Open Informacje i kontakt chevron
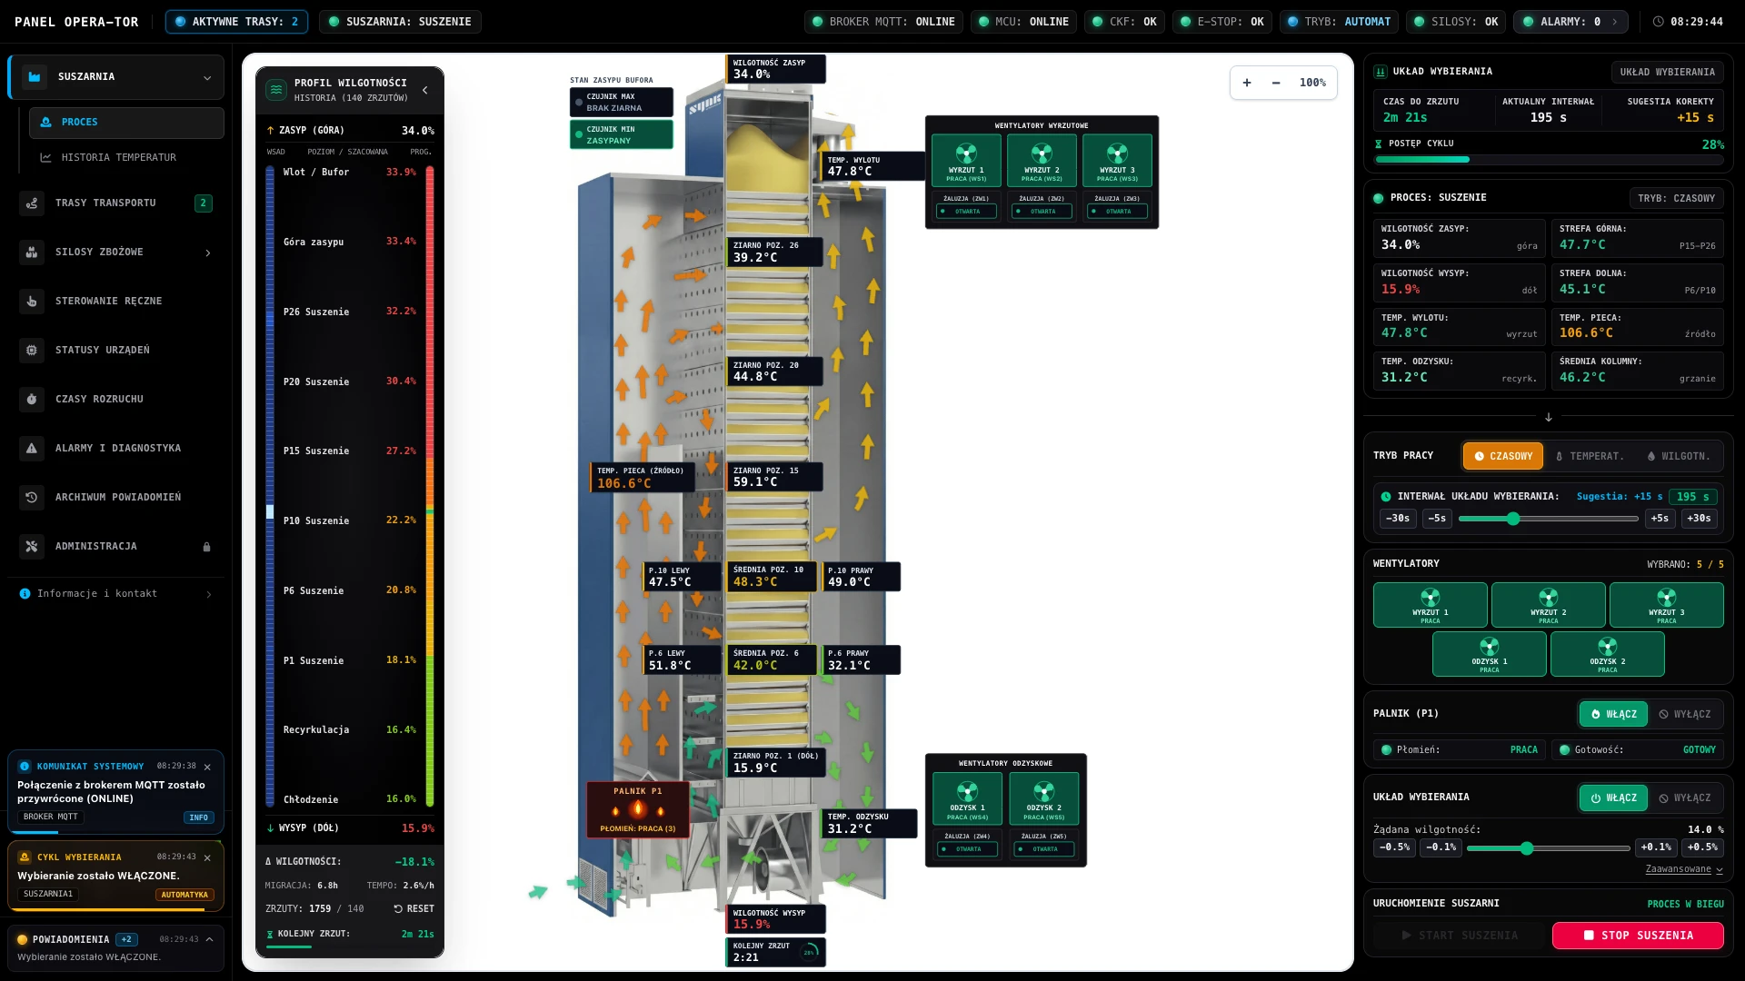The width and height of the screenshot is (1745, 981). pos(209,594)
